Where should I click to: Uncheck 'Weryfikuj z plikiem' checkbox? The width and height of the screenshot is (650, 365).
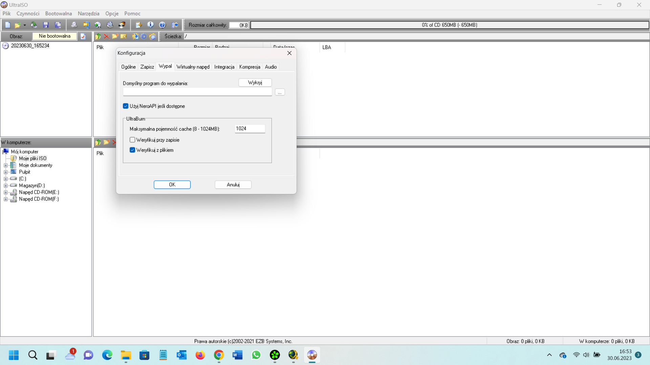[132, 150]
